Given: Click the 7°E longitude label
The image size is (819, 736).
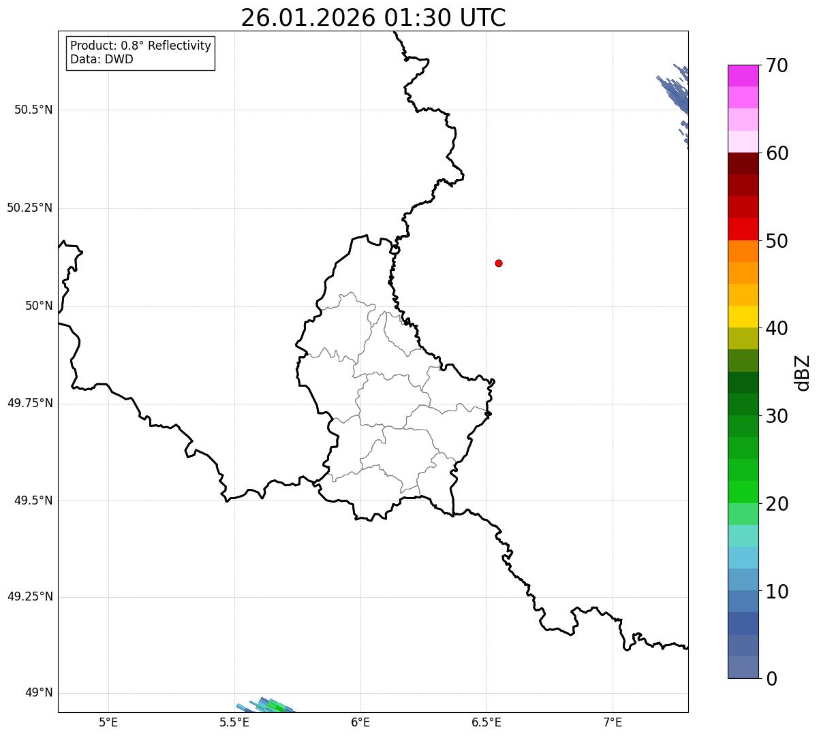Looking at the screenshot, I should (x=613, y=722).
